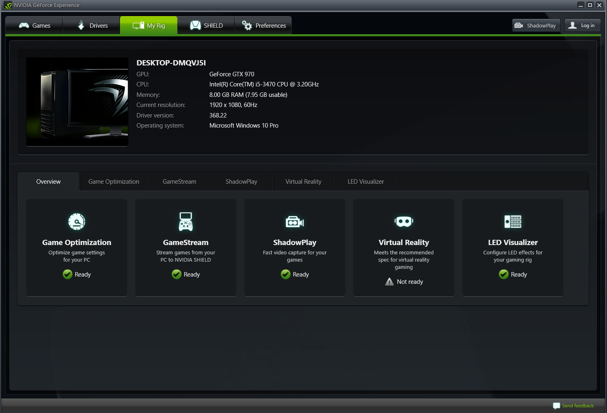
Task: Go to the SHIELD tab
Action: [x=206, y=25]
